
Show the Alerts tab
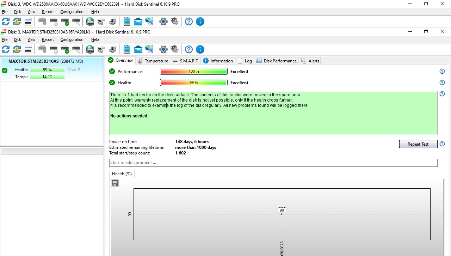[x=310, y=61]
